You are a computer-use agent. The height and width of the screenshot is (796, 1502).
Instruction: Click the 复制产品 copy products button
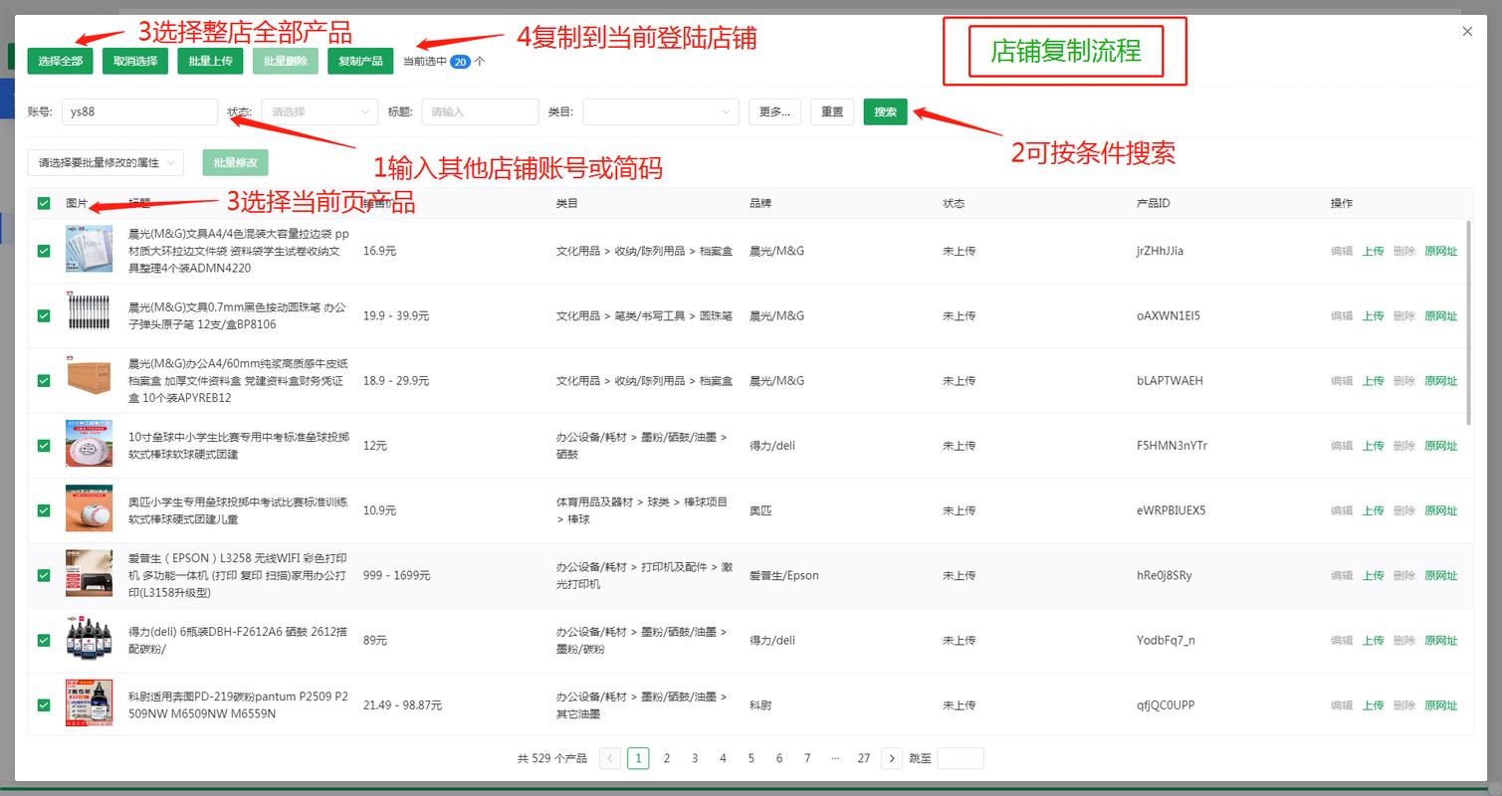[x=359, y=61]
